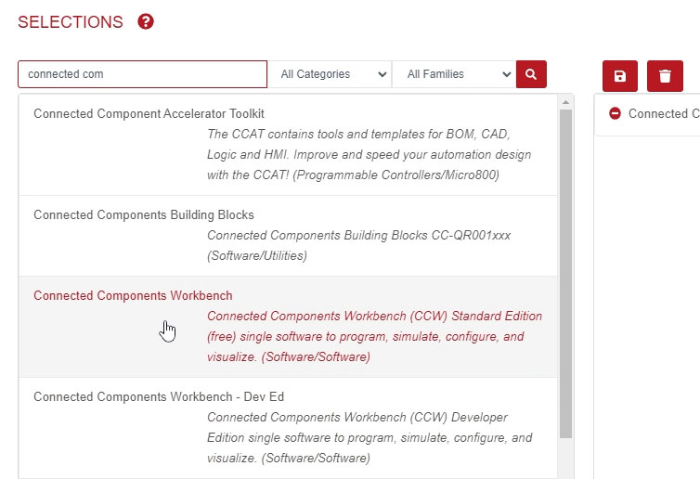Open the All Categories dropdown
This screenshot has height=479, width=700.
tap(330, 74)
